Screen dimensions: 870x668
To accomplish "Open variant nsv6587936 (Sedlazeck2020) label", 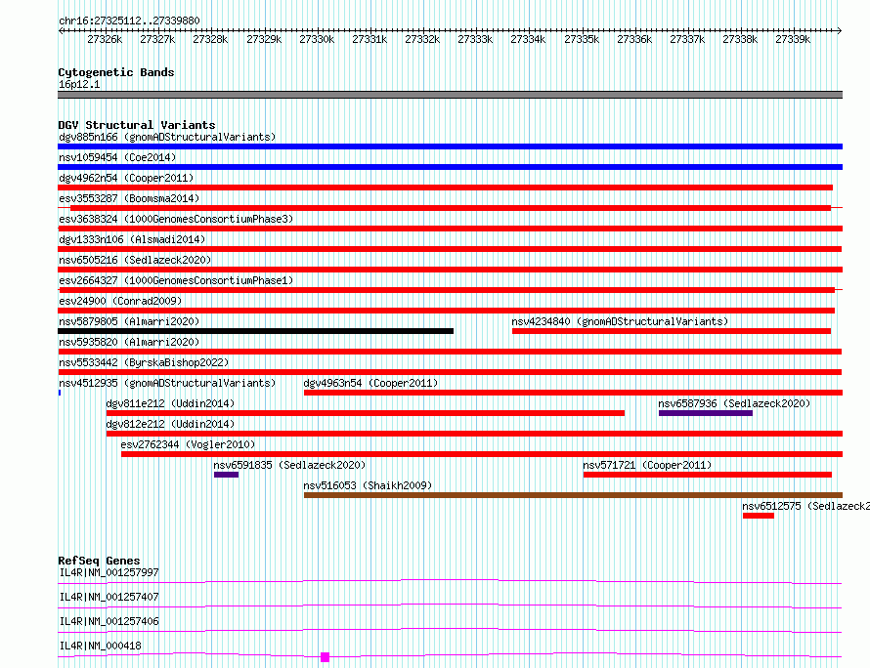I will coord(734,403).
